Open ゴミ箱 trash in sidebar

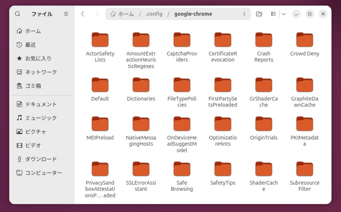click(x=33, y=86)
